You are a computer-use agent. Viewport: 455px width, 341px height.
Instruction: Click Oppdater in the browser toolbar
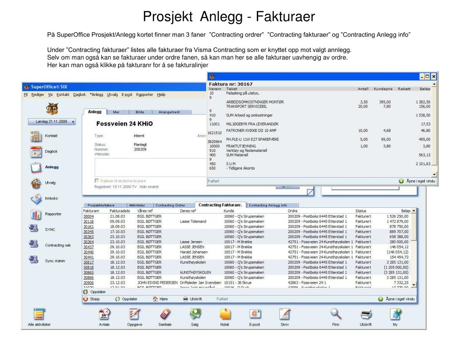(126, 299)
